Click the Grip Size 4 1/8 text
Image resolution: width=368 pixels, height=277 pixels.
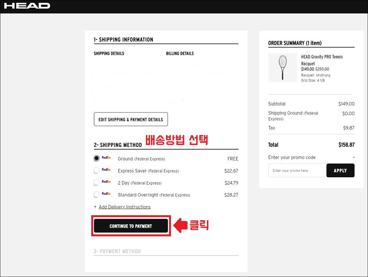[313, 80]
